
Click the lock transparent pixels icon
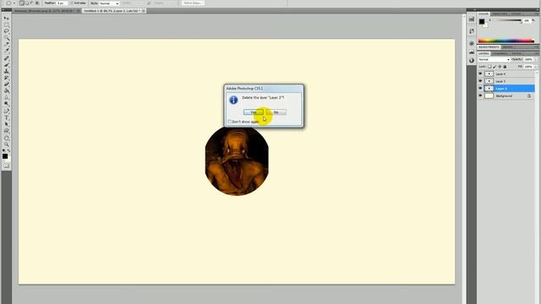[x=489, y=67]
